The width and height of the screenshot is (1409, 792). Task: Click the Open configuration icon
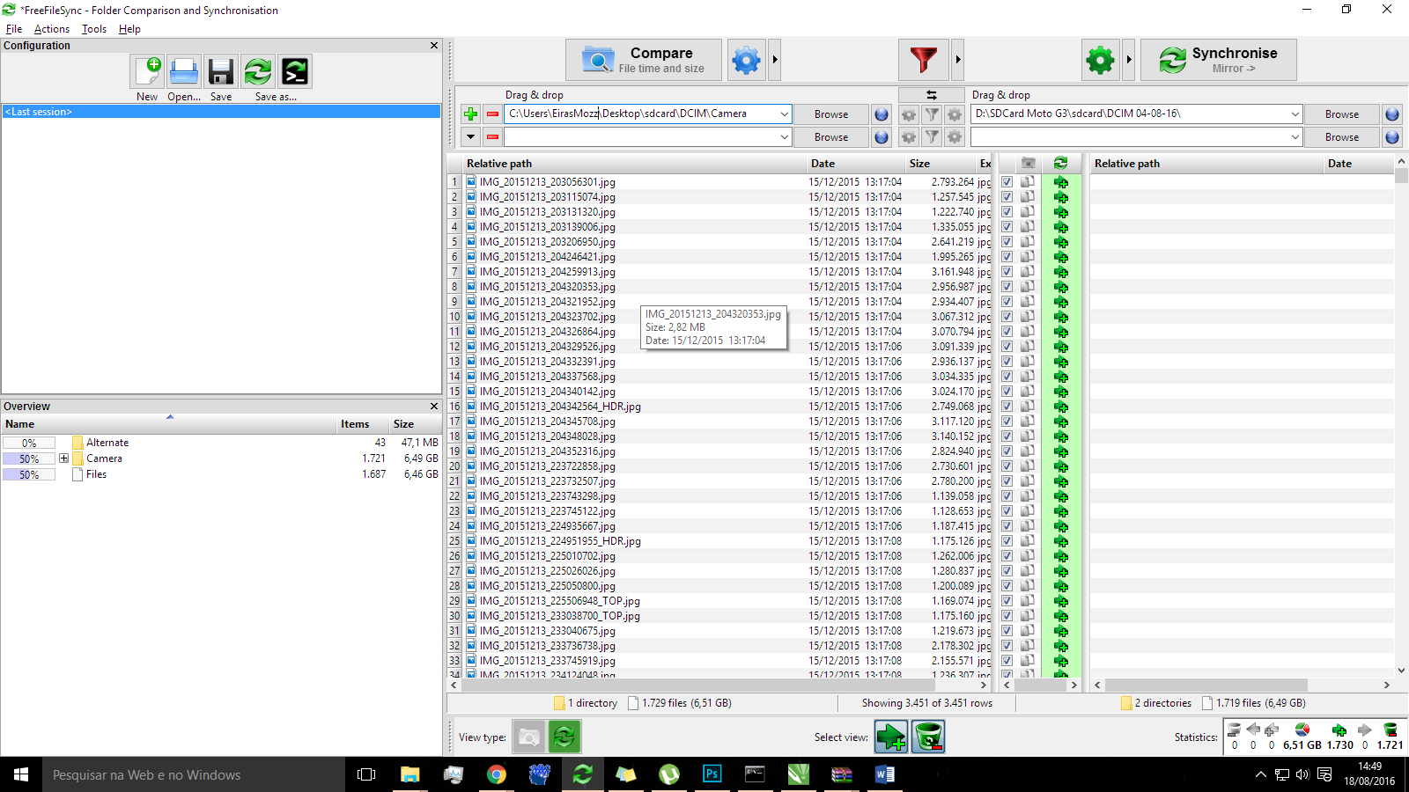click(x=184, y=72)
